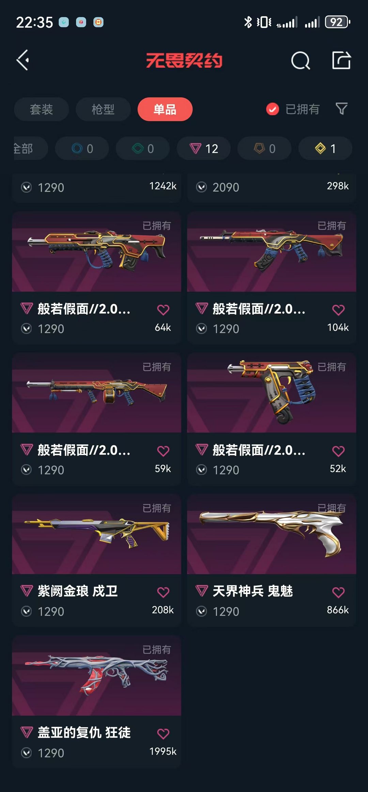Tap the share icon in the header
Screen dimensions: 368x792
[x=341, y=60]
